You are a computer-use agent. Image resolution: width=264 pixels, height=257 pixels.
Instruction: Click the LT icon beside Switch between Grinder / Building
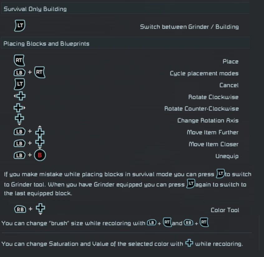[x=20, y=26]
